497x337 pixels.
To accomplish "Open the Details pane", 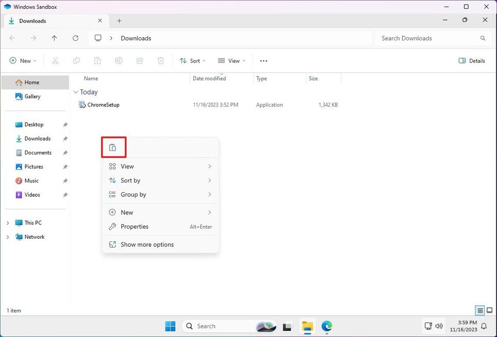I will (471, 61).
